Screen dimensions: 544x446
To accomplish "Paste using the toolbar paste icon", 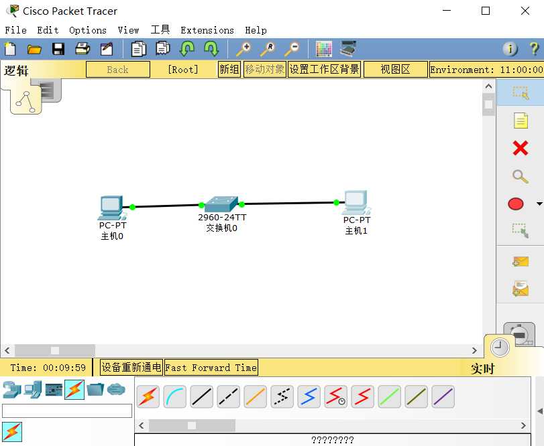I will (x=163, y=48).
